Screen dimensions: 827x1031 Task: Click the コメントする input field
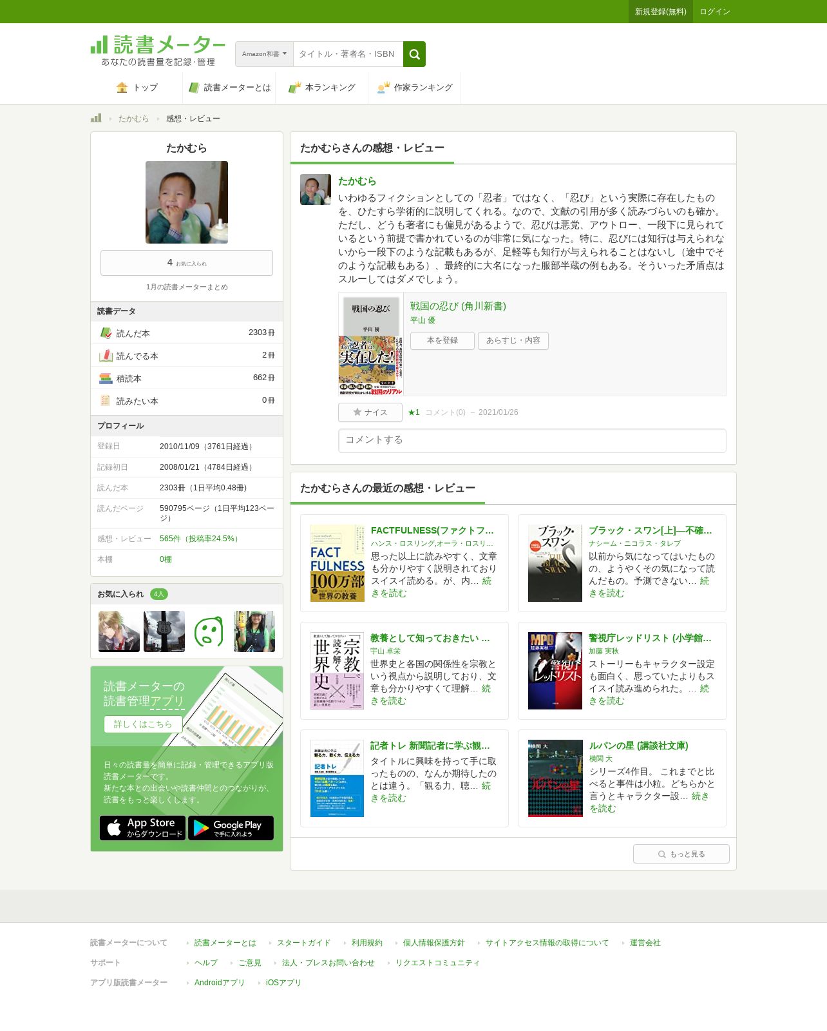coord(532,441)
